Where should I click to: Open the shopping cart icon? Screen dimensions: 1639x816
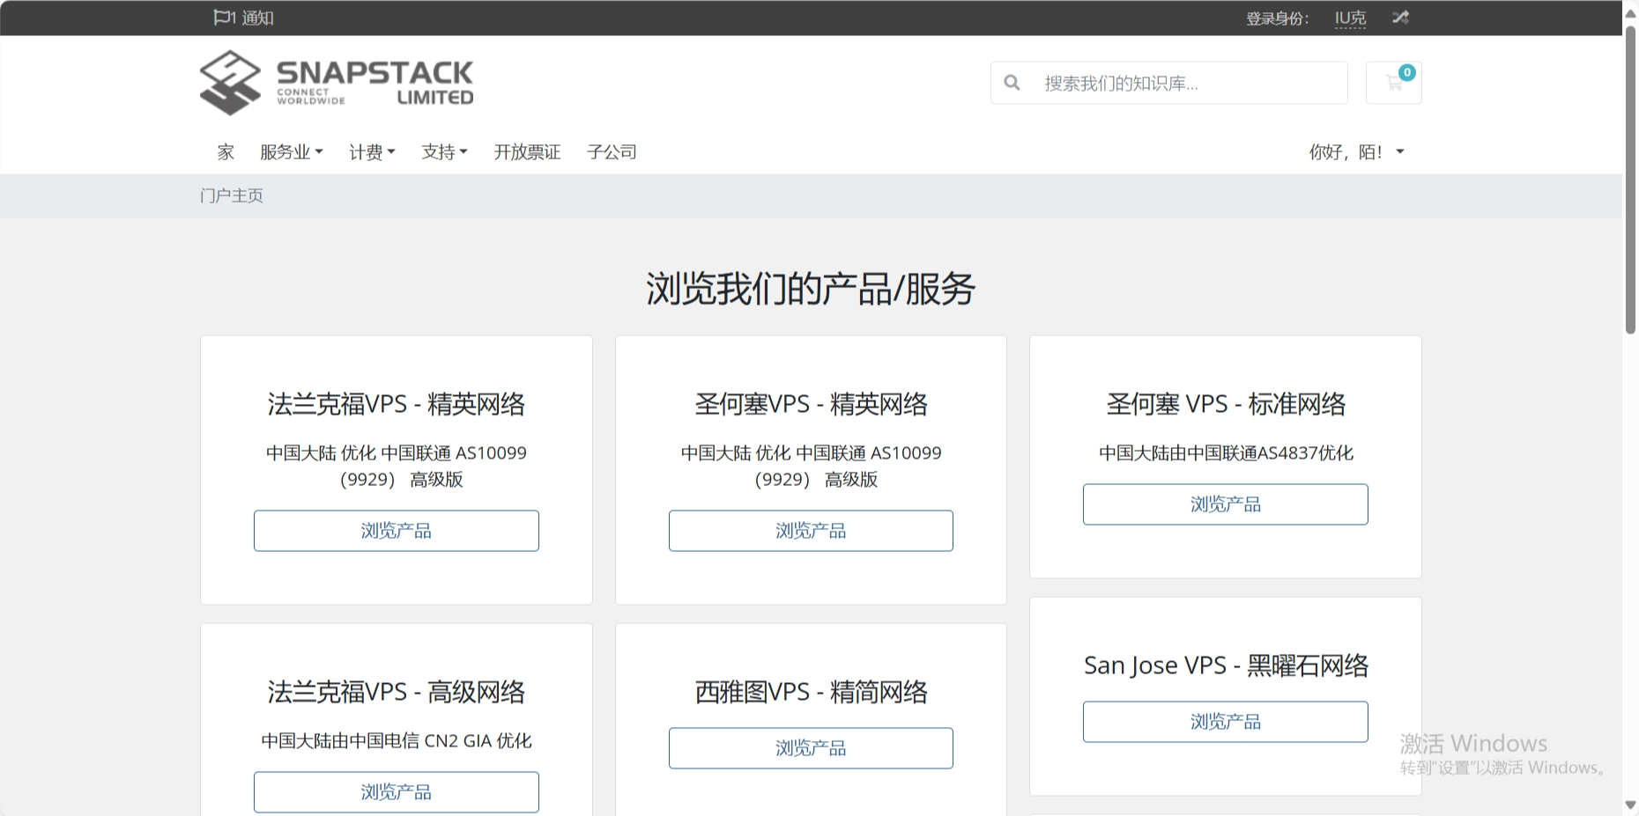pos(1393,82)
